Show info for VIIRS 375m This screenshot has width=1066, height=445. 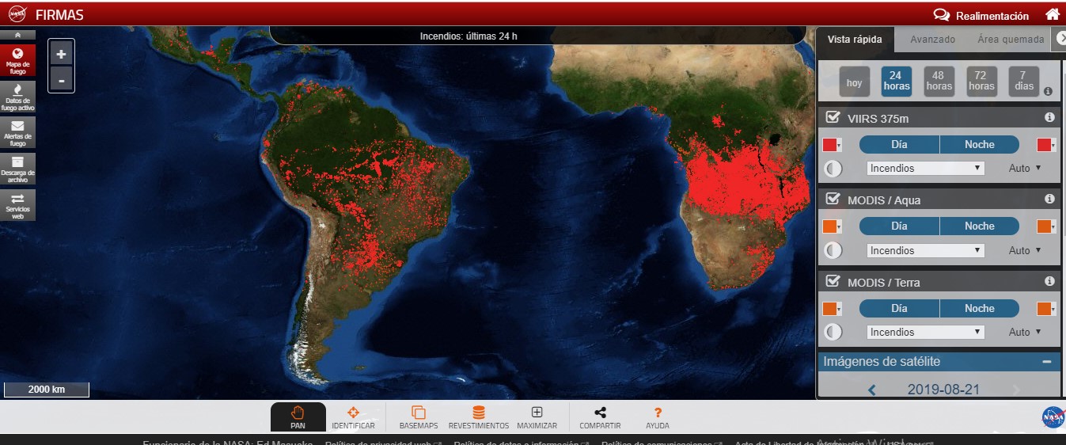(x=1049, y=117)
